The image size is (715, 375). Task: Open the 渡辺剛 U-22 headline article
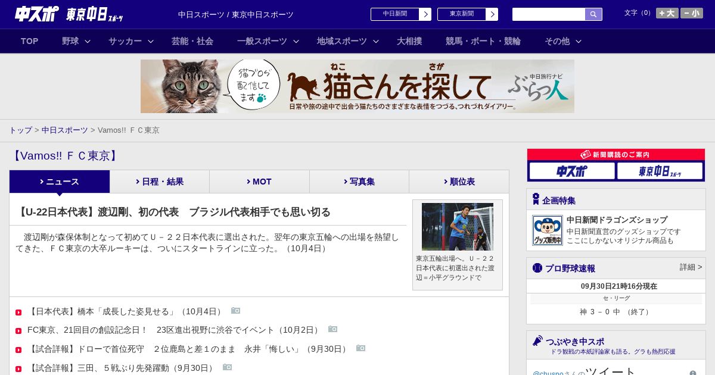173,212
